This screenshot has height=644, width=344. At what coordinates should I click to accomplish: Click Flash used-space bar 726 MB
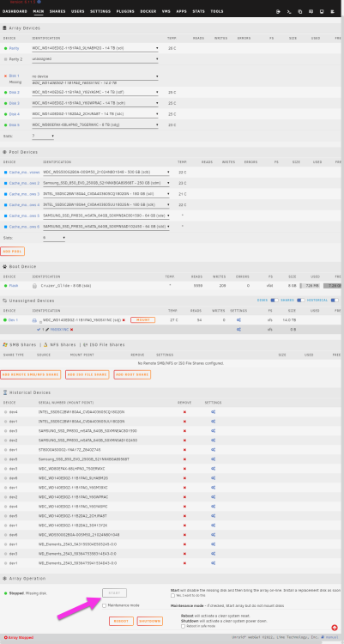(311, 285)
